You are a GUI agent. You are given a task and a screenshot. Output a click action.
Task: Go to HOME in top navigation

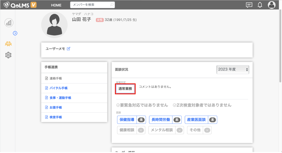click(56, 5)
